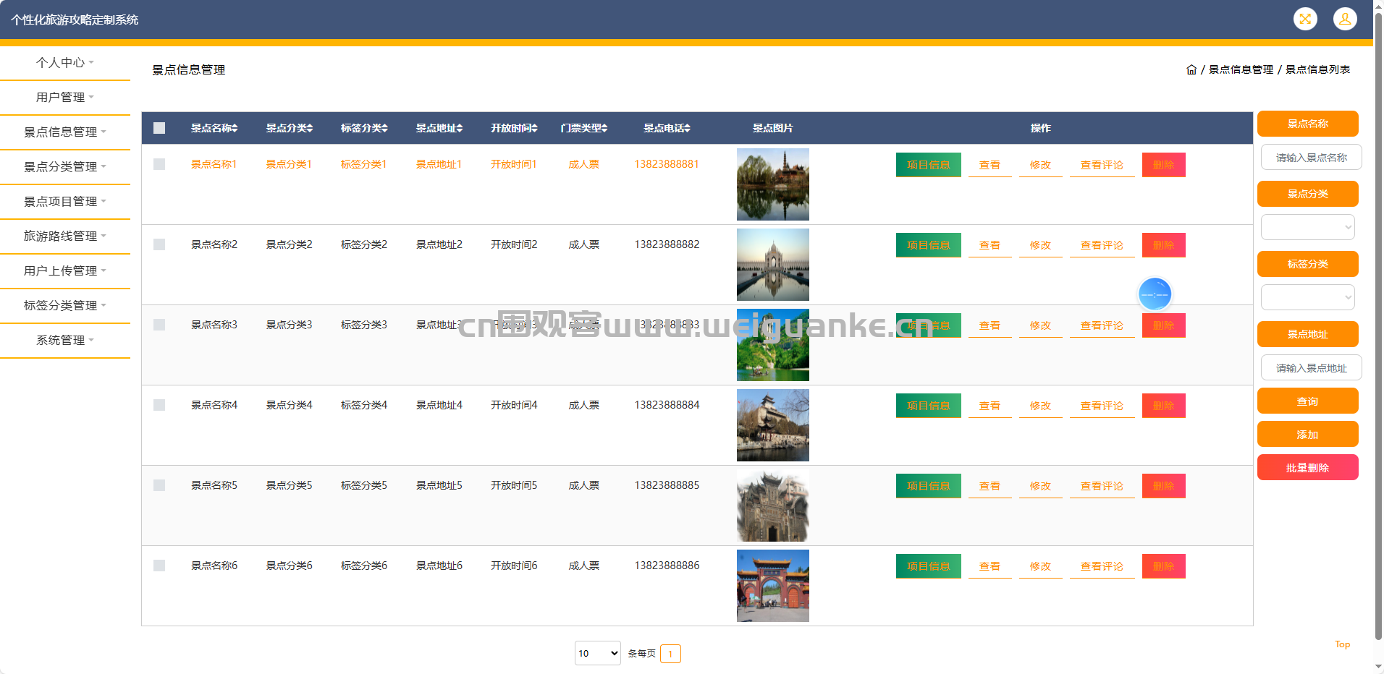The height and width of the screenshot is (674, 1384).
Task: Open the 标签分类 filter dropdown
Action: pyautogui.click(x=1307, y=297)
